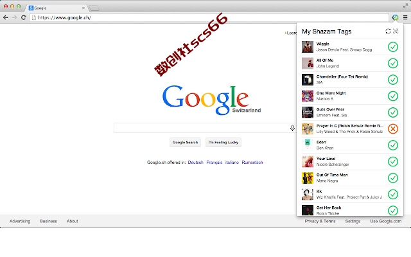Click the page icon beside the URL
The width and height of the screenshot is (411, 257).
point(34,17)
